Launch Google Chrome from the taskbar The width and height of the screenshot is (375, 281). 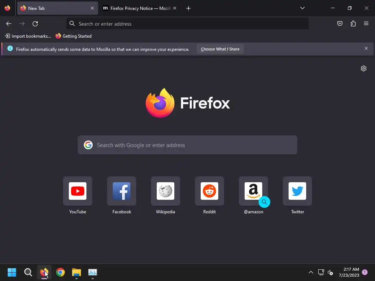[60, 272]
